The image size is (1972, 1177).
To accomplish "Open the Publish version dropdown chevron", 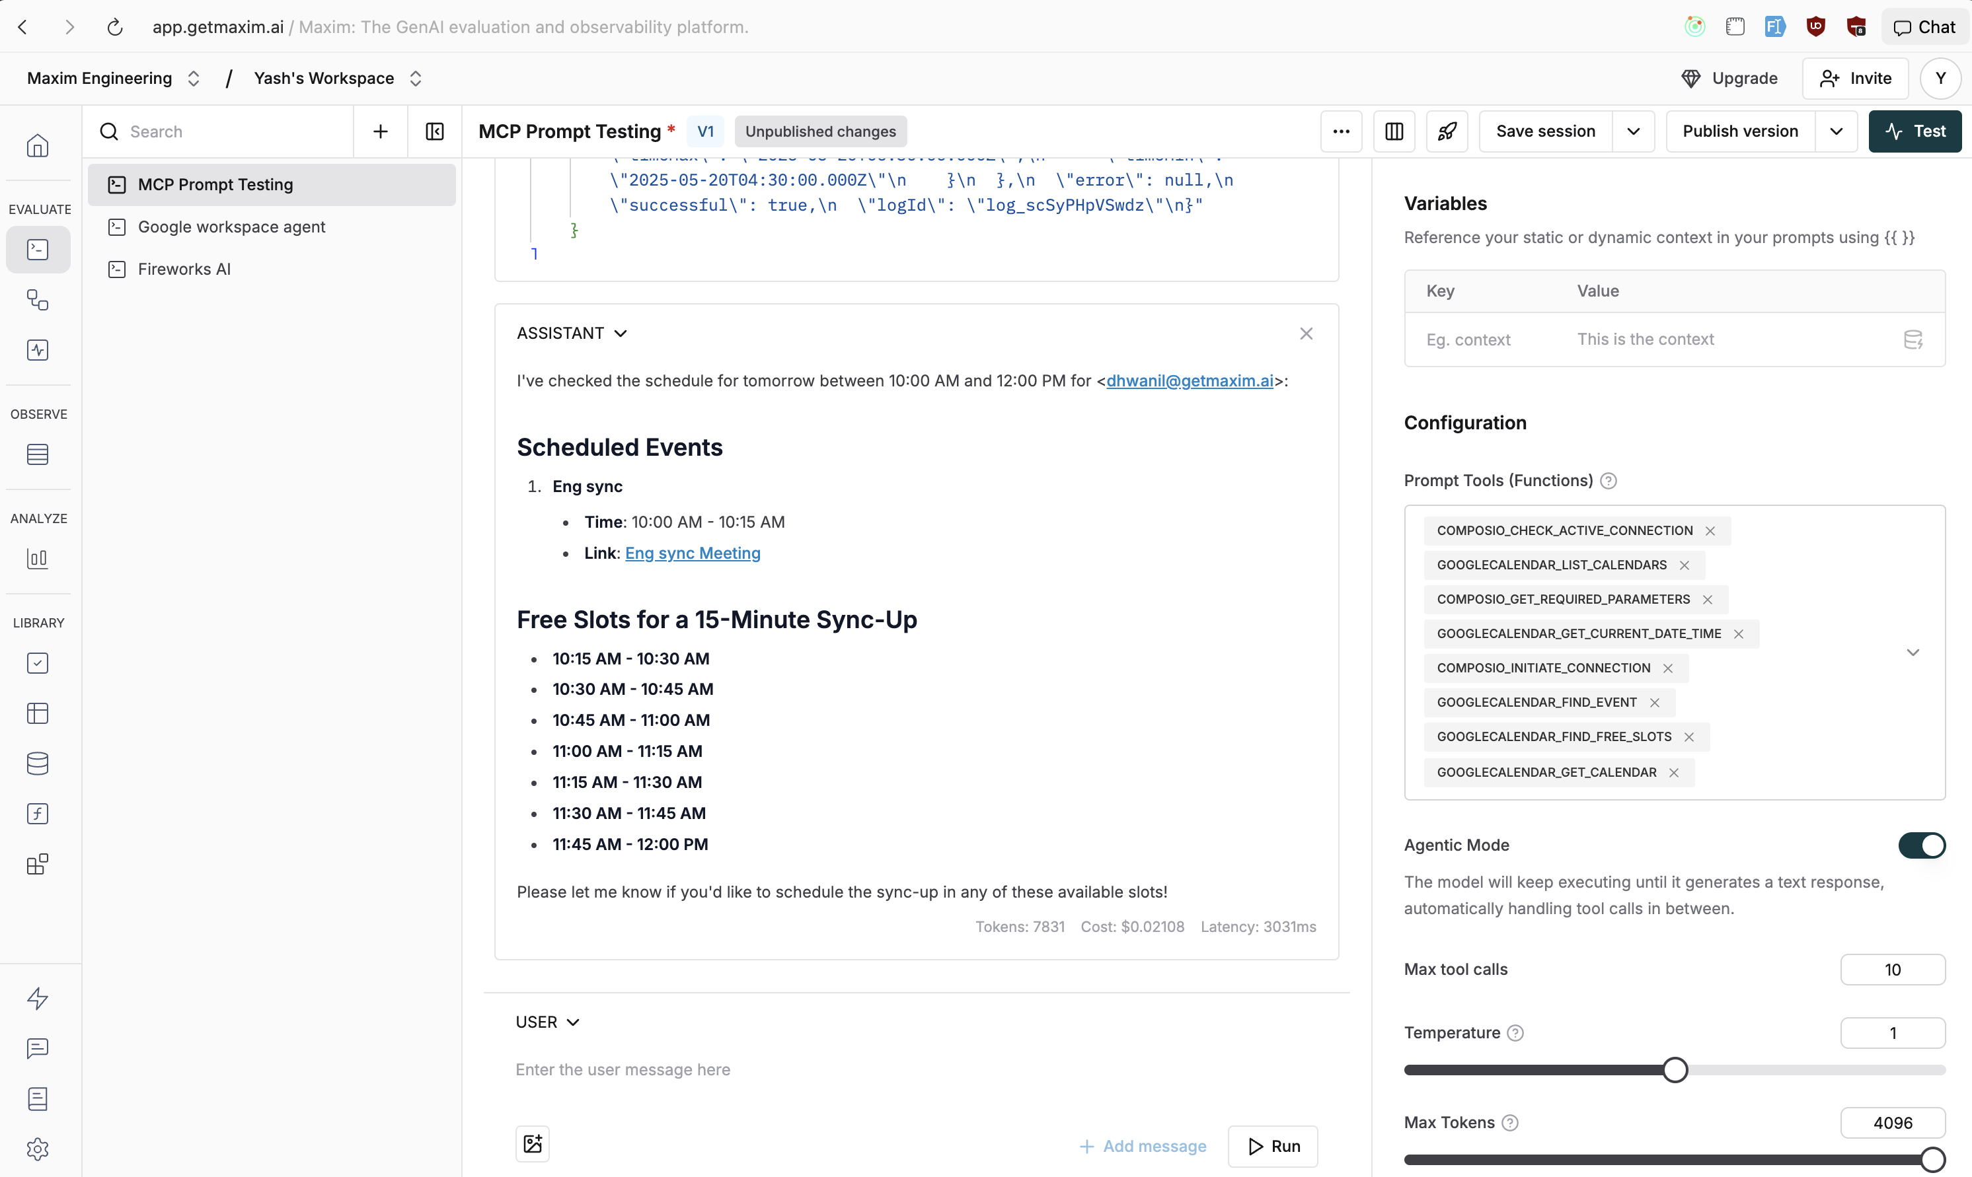I will [x=1835, y=131].
